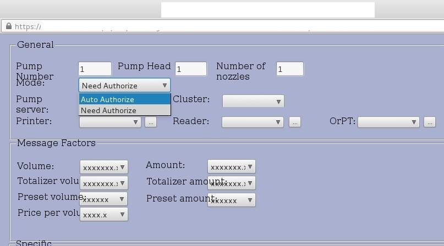Expand the Totalizer amount dropdown
This screenshot has width=444, height=246.
pyautogui.click(x=231, y=183)
